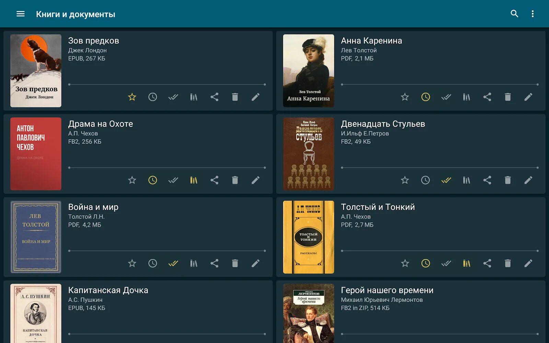
Task: Open search in the top bar
Action: point(514,14)
